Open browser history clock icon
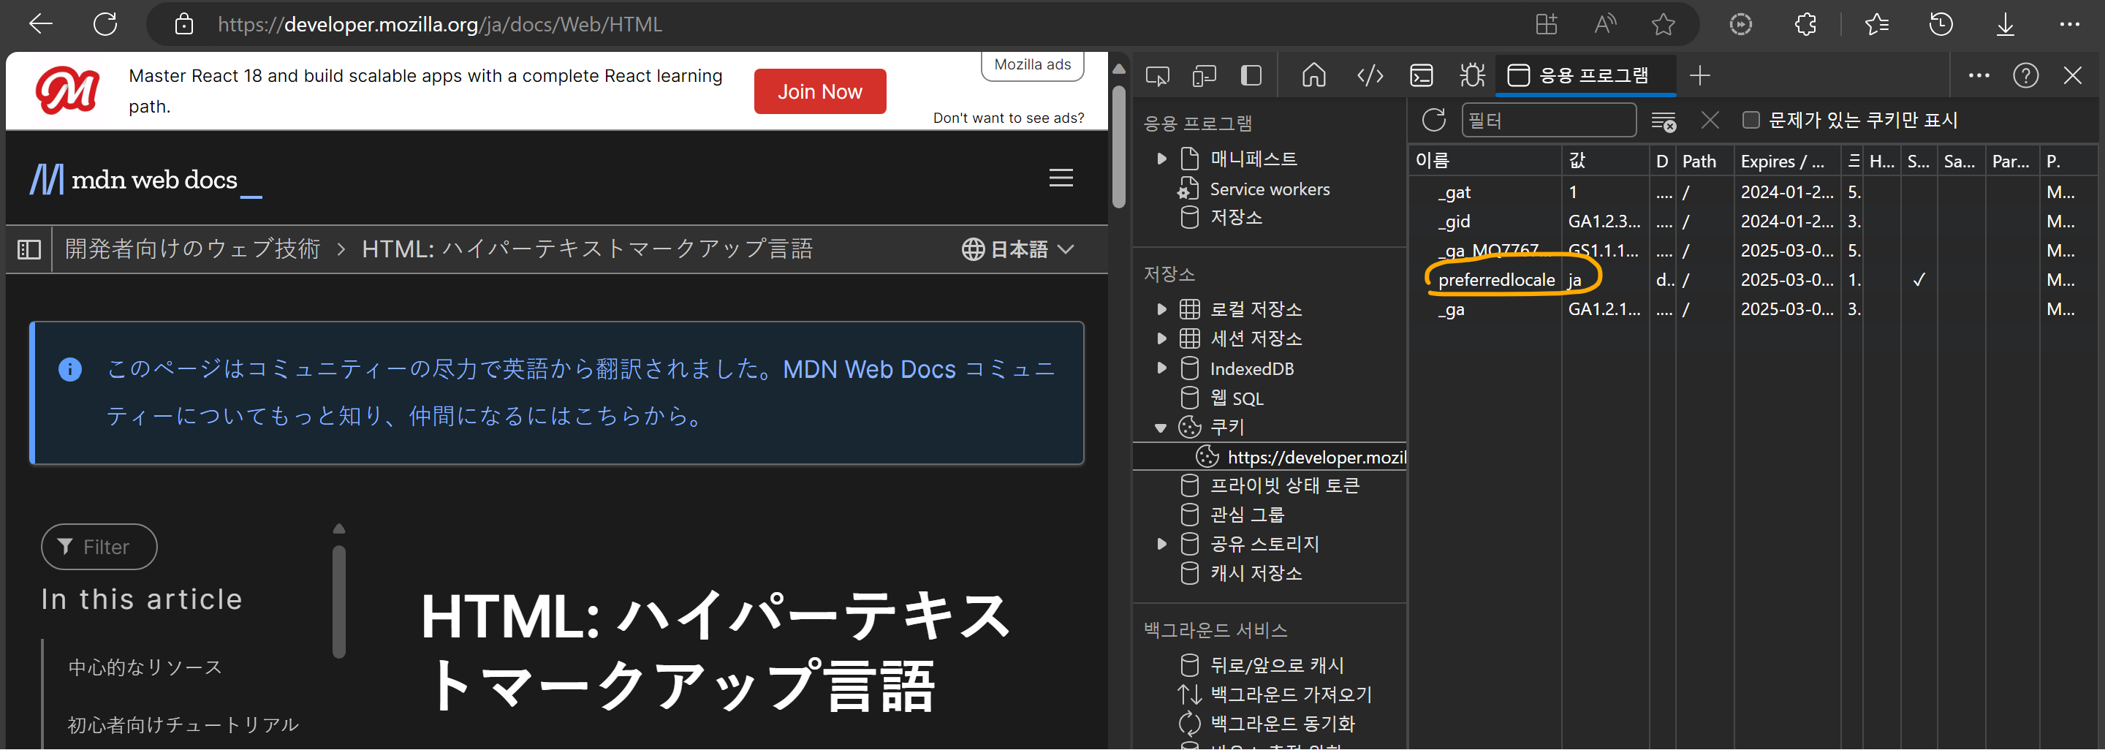 [x=1941, y=25]
